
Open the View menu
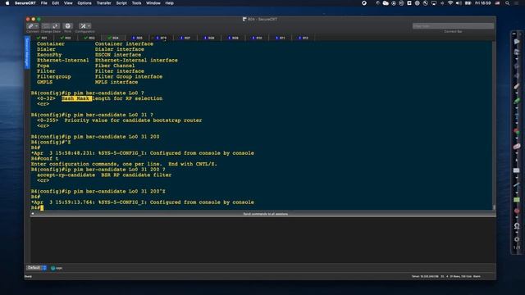[x=68, y=3]
